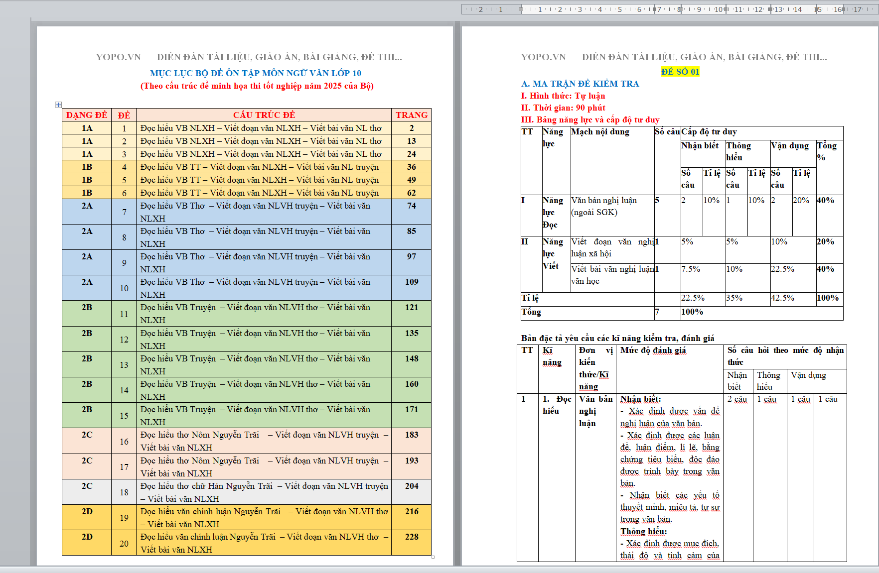Click the page number cell 74

tap(412, 212)
